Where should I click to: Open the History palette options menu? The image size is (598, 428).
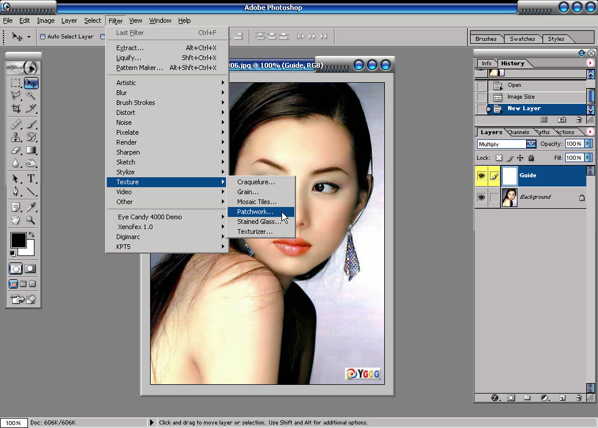coord(590,63)
